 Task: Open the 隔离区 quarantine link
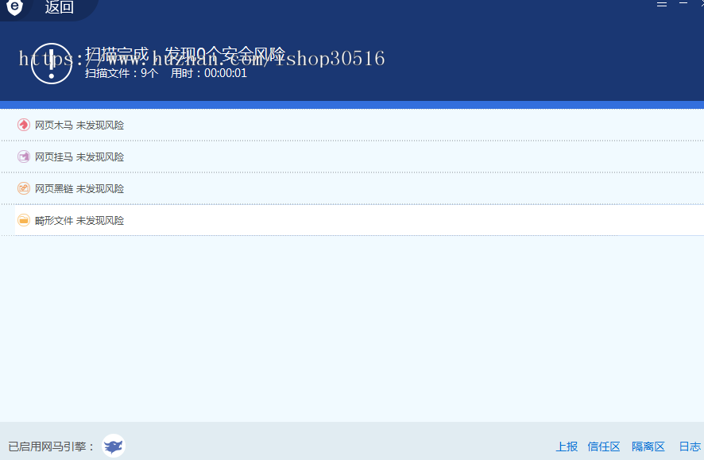coord(648,446)
